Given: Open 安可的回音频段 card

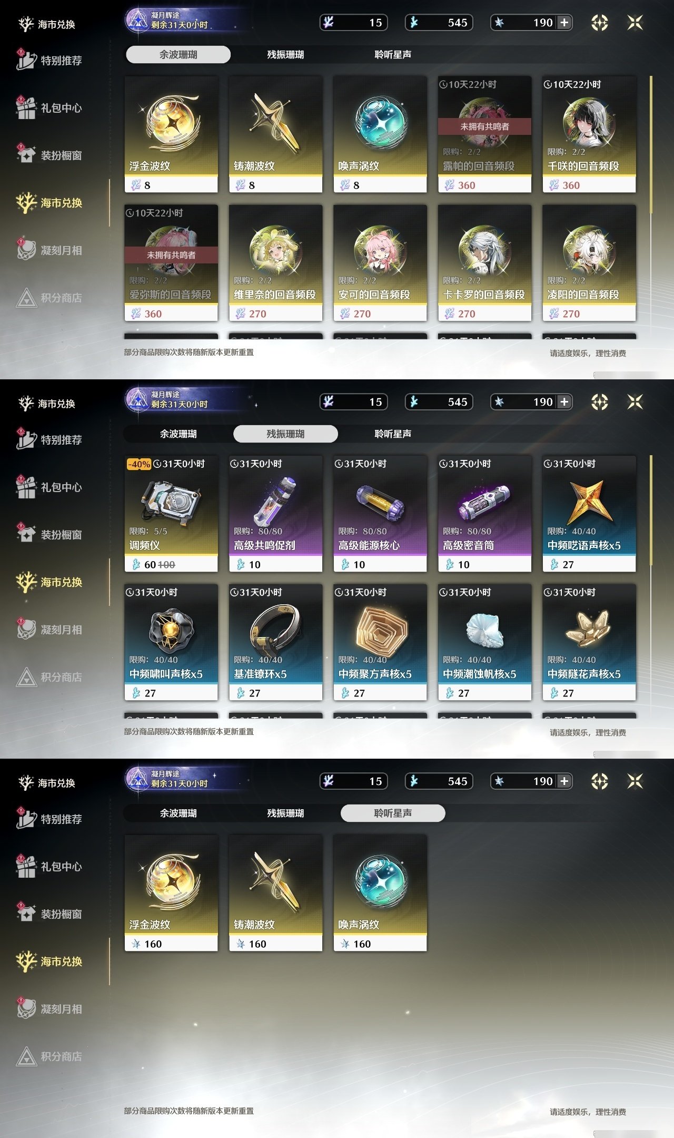Looking at the screenshot, I should (380, 263).
